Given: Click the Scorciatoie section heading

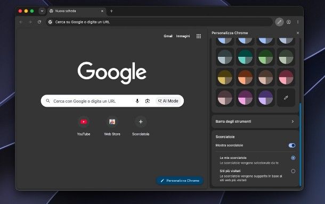Looking at the screenshot, I should point(225,137).
